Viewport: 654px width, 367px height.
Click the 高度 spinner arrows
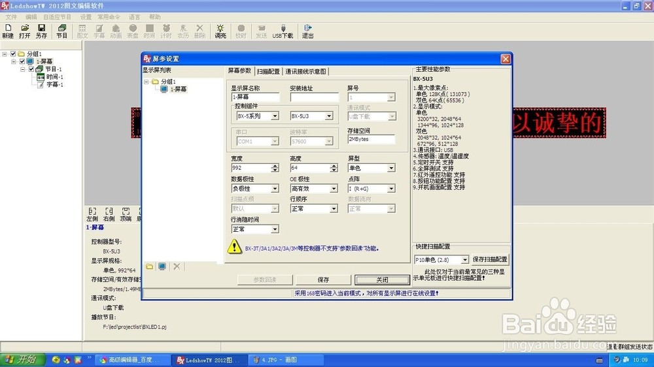[334, 168]
